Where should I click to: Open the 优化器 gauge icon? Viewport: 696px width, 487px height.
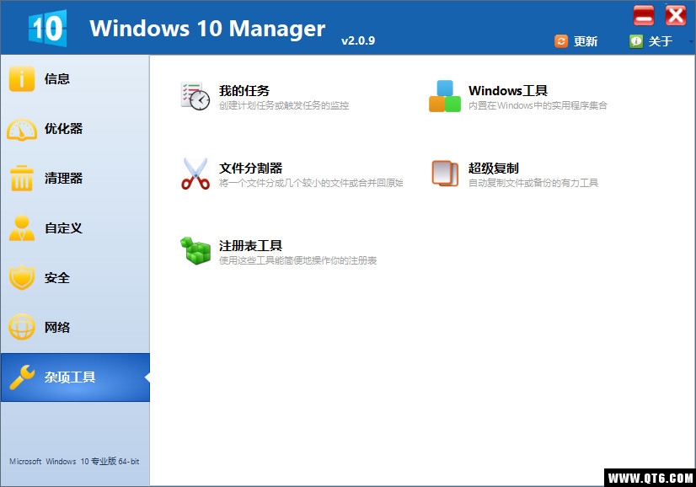[22, 129]
